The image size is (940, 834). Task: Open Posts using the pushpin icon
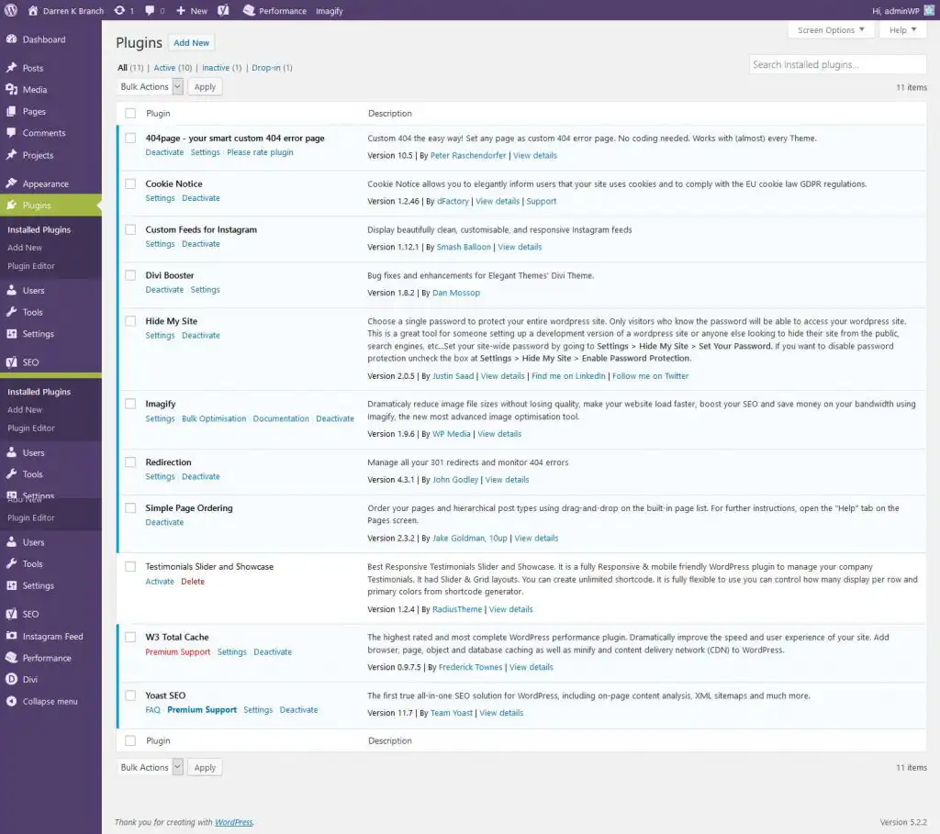tap(11, 68)
